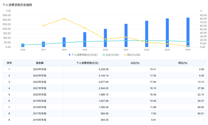Sort by 同比(%) column header

[x=183, y=63]
